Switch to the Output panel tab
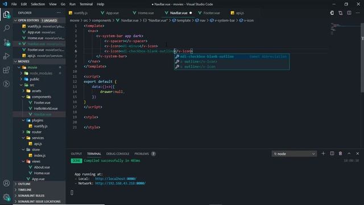 tap(76, 154)
